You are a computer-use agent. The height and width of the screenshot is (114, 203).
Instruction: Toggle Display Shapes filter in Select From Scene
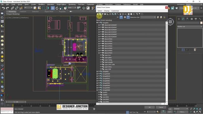coord(100,14)
